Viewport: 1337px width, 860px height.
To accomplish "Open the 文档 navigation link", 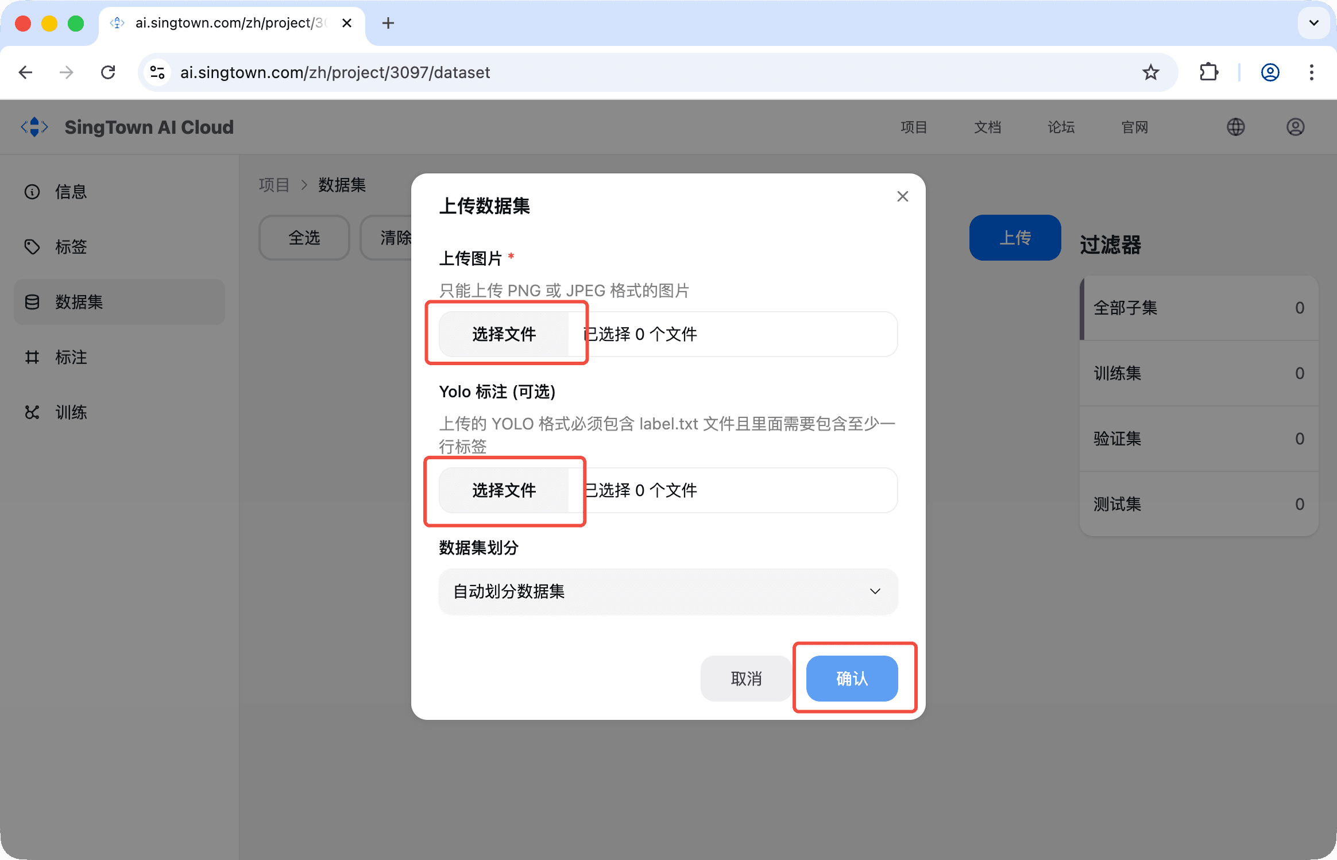I will point(987,127).
